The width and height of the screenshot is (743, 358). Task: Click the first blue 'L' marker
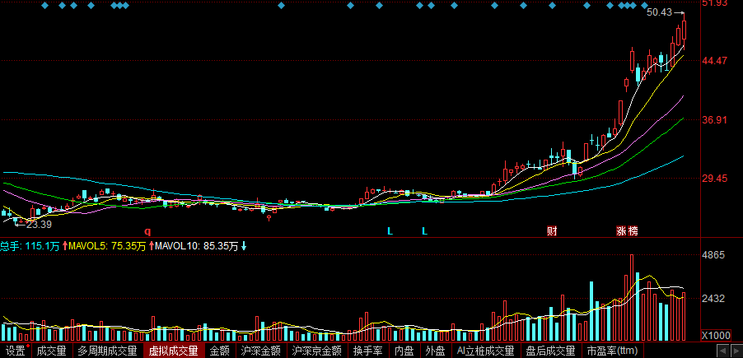[390, 232]
